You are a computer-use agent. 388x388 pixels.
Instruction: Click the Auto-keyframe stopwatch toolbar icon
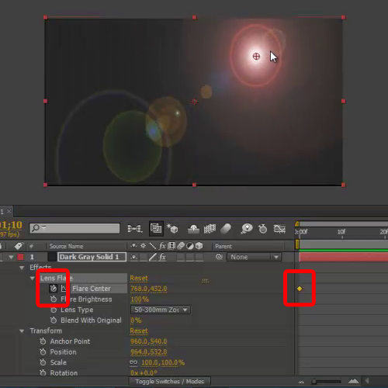(x=263, y=229)
